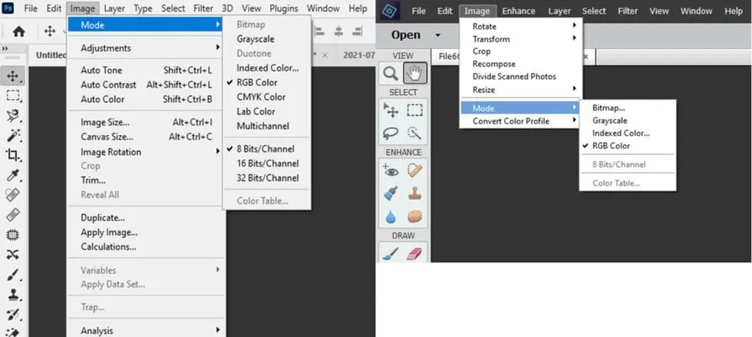Expand Photoshop's toolbar with the double-chevron
The width and height of the screenshot is (752, 337).
point(5,48)
